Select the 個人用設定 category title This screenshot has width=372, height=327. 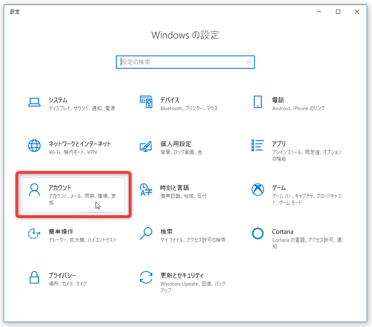coord(175,144)
